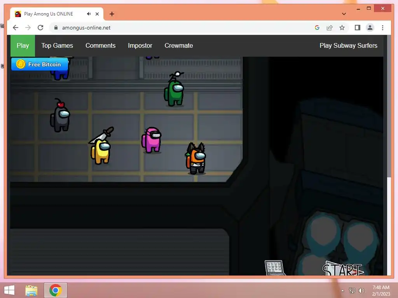
Task: Click the START button in the game
Action: [x=343, y=269]
